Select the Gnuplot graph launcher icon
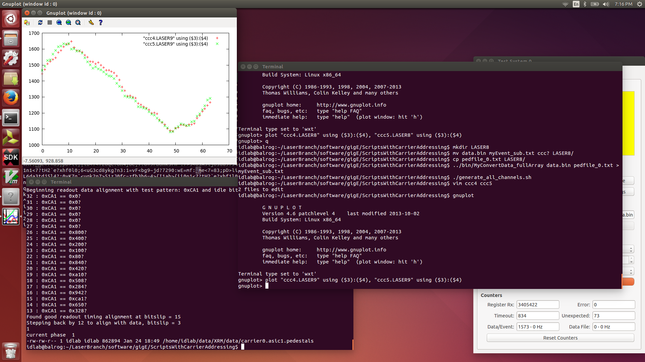Viewport: 645px width, 362px height. tap(11, 217)
